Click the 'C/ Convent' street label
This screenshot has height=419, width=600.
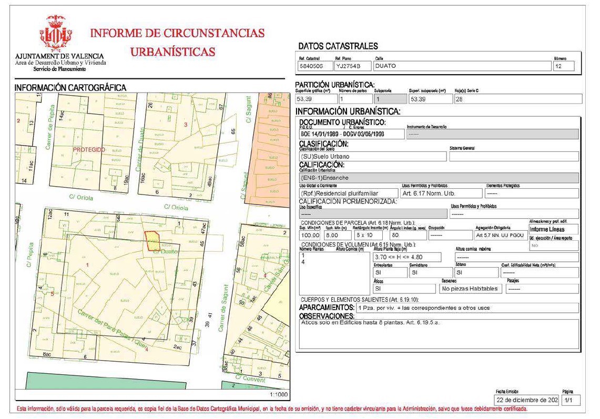(250, 379)
